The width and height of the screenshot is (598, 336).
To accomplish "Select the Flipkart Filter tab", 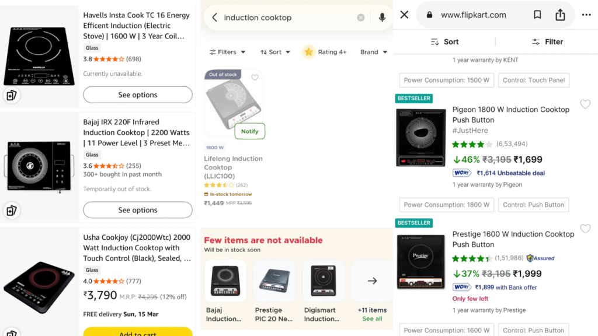I will 547,42.
